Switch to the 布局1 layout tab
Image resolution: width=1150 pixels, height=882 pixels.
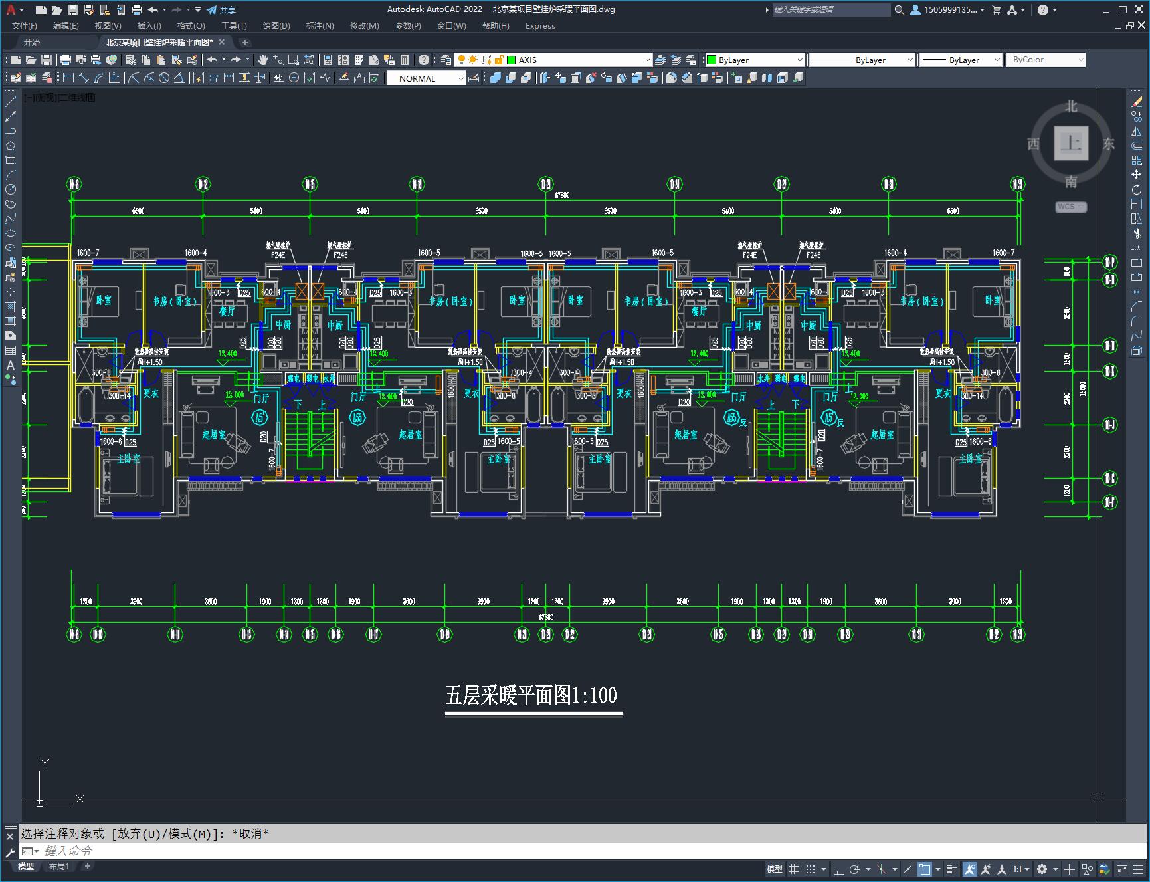(x=59, y=866)
